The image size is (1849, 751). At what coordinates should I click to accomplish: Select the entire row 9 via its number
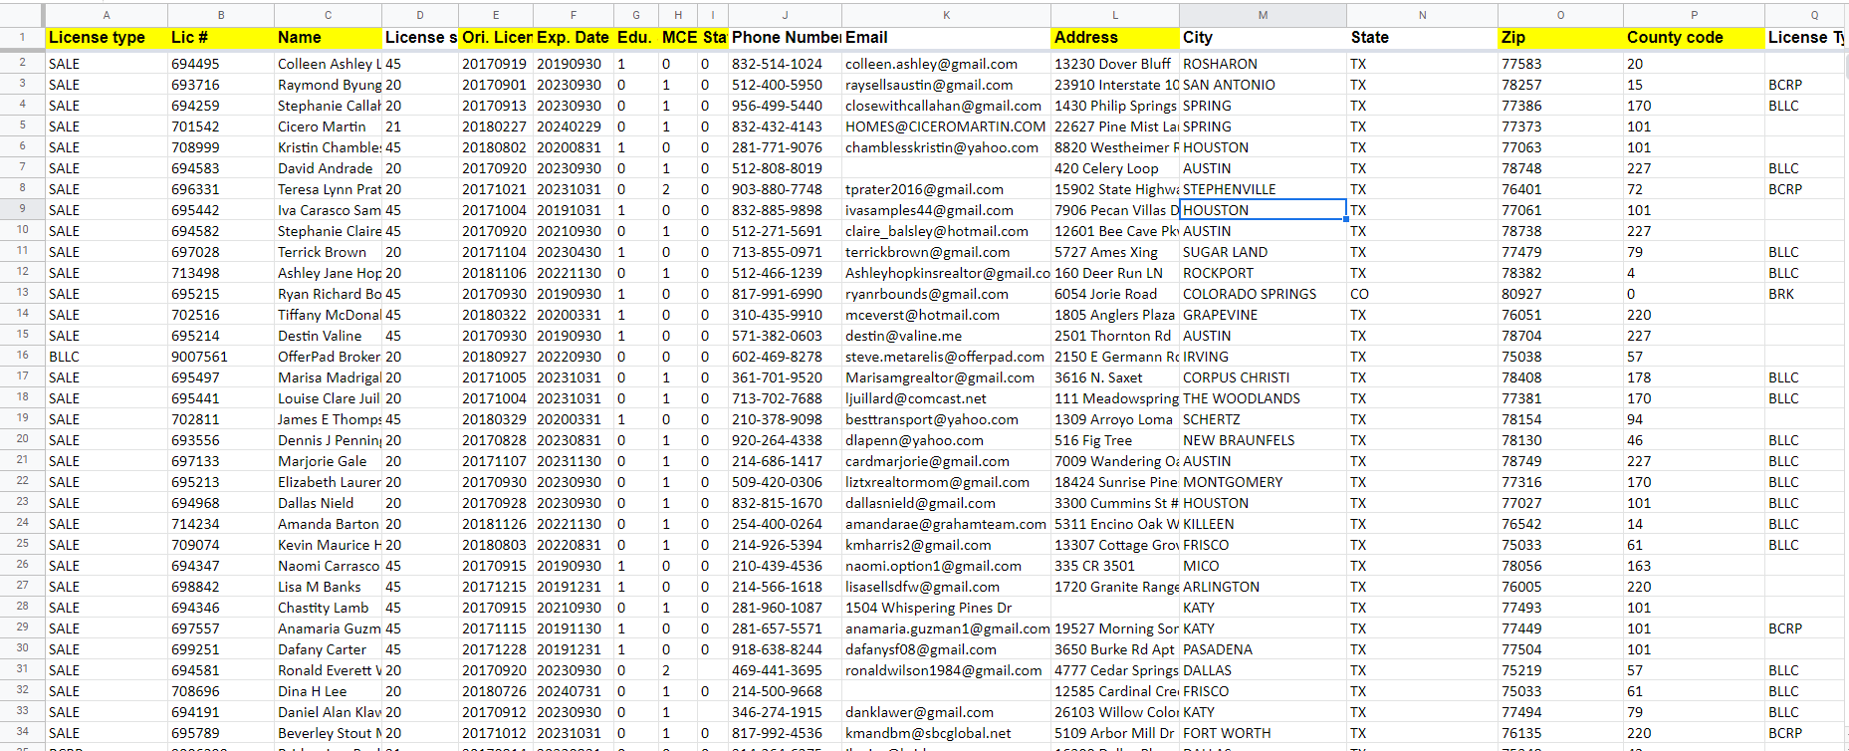click(22, 209)
